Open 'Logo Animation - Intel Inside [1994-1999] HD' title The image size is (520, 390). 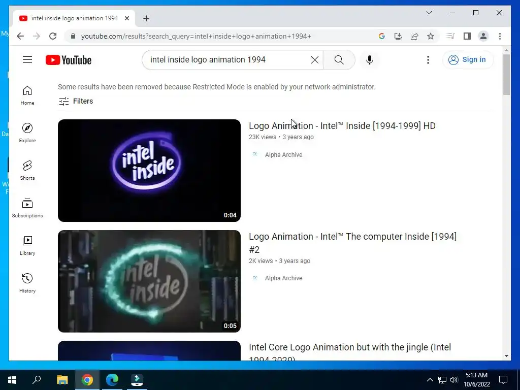[342, 126]
